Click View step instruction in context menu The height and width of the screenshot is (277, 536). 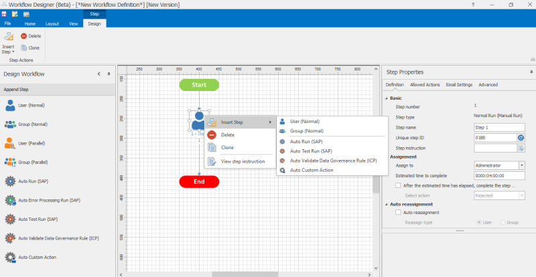[x=243, y=161]
